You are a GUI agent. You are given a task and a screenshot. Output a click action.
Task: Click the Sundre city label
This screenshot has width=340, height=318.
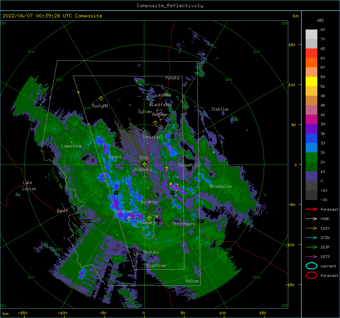(x=114, y=157)
